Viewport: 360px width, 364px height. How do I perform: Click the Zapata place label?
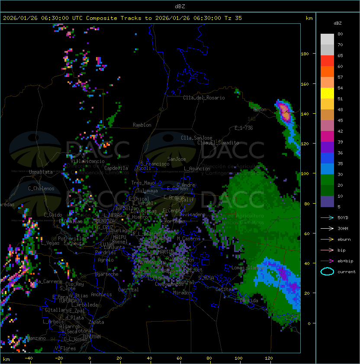pyautogui.click(x=96, y=322)
